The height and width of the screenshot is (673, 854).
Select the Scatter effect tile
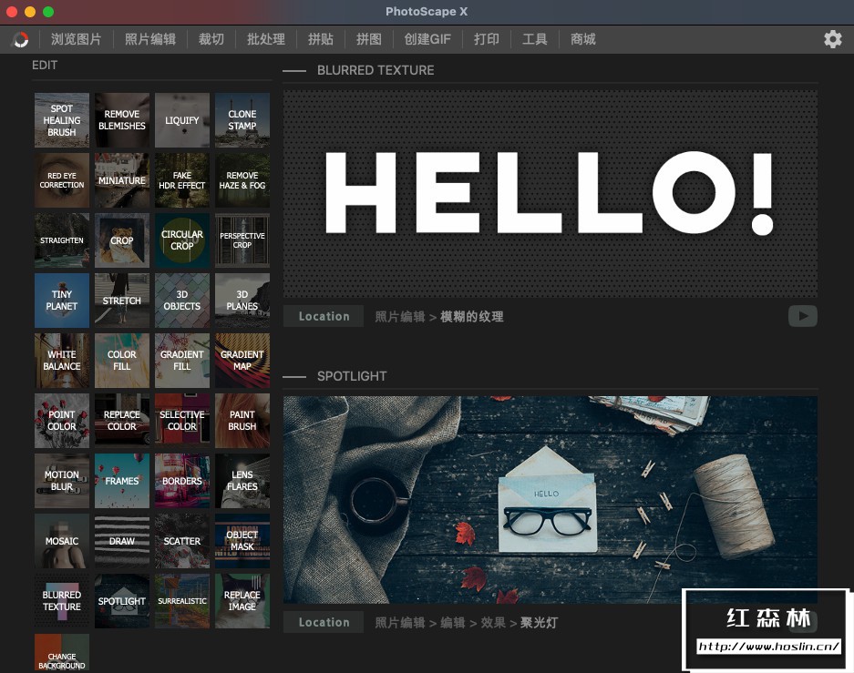click(x=182, y=541)
